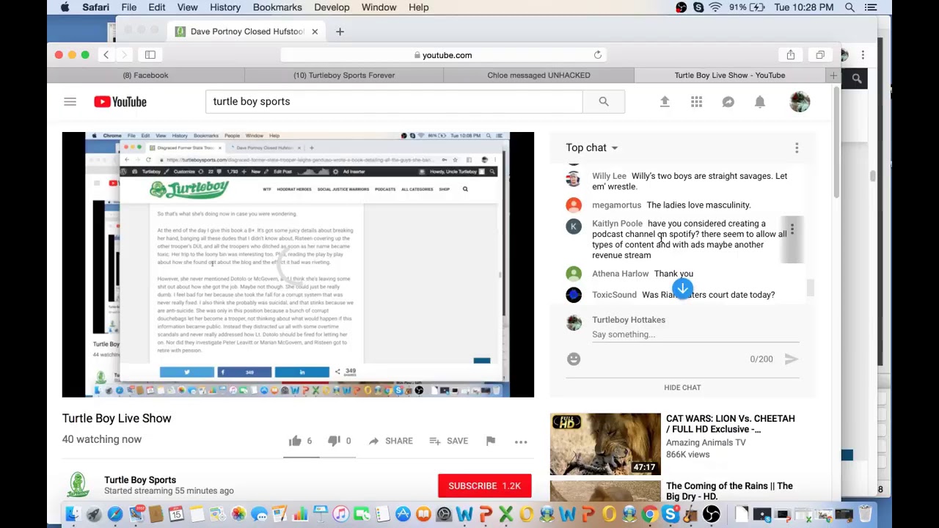Screen dimensions: 939x528
Task: Click megamortus username in chat
Action: (x=616, y=205)
